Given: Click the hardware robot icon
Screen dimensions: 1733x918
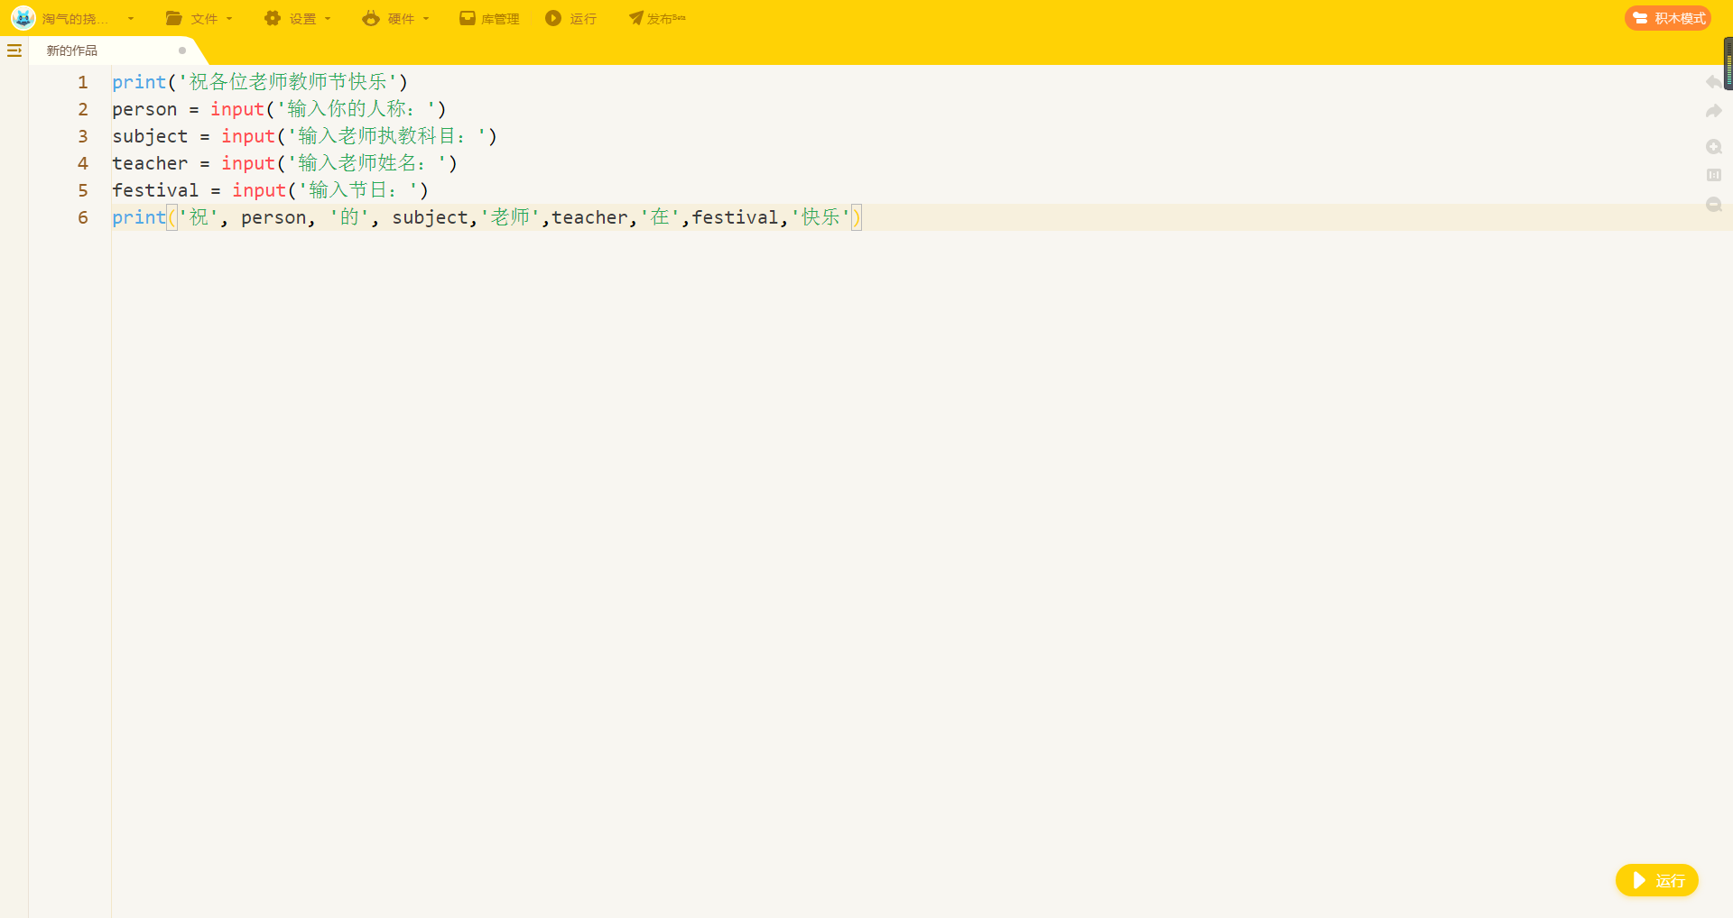Looking at the screenshot, I should click(371, 18).
